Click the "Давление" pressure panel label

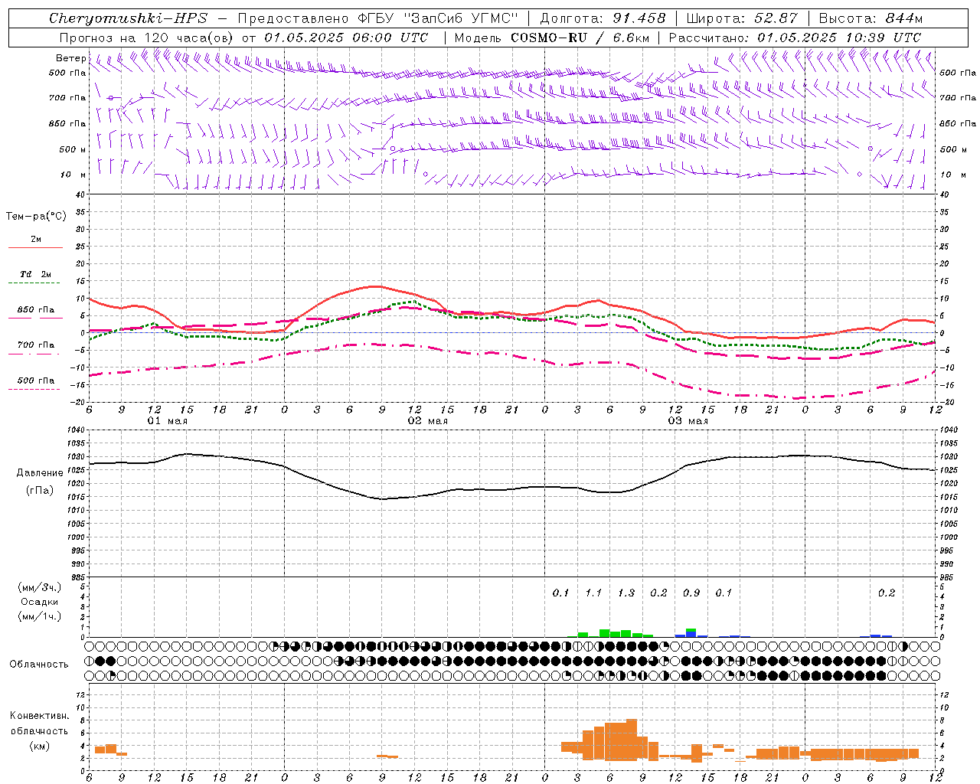[x=40, y=473]
